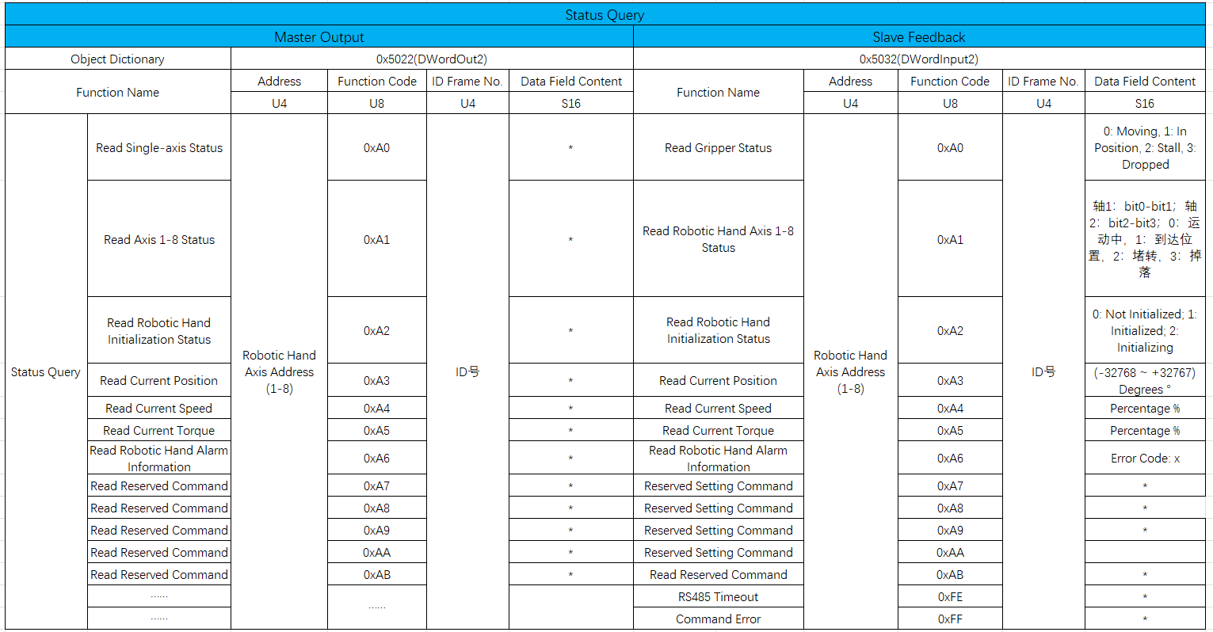
Task: Click the Read Gripper Status cell
Action: pyautogui.click(x=719, y=147)
